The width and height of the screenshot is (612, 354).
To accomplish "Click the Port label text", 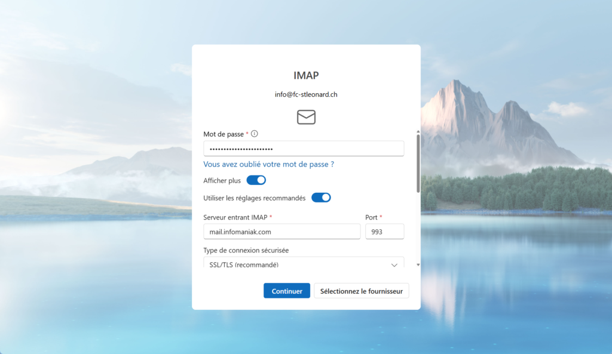I will tap(371, 217).
